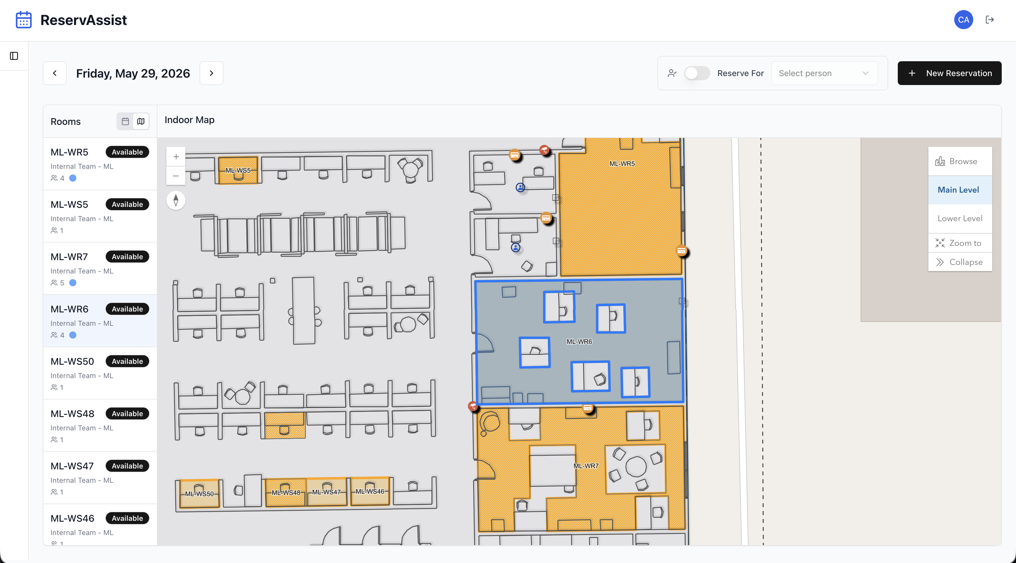Select ML-WR6 in the Rooms list
Screen dimensions: 1016x563
point(100,321)
